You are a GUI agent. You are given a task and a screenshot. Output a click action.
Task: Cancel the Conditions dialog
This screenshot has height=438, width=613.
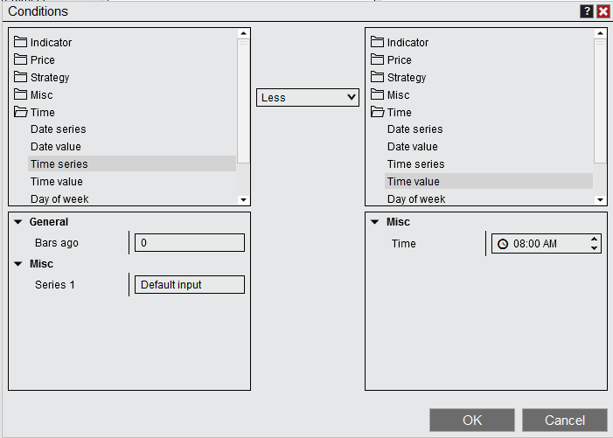pos(565,420)
